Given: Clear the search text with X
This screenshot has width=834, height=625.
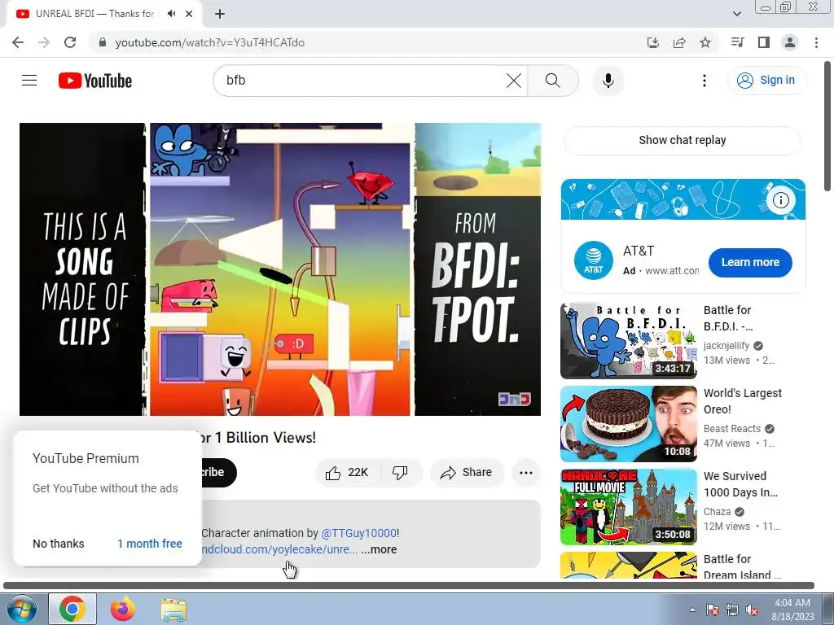Looking at the screenshot, I should tap(514, 81).
